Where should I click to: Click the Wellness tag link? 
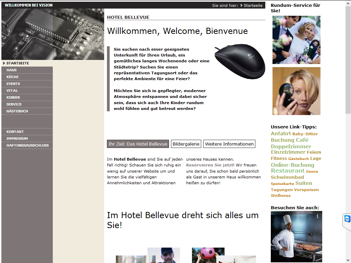(x=281, y=196)
